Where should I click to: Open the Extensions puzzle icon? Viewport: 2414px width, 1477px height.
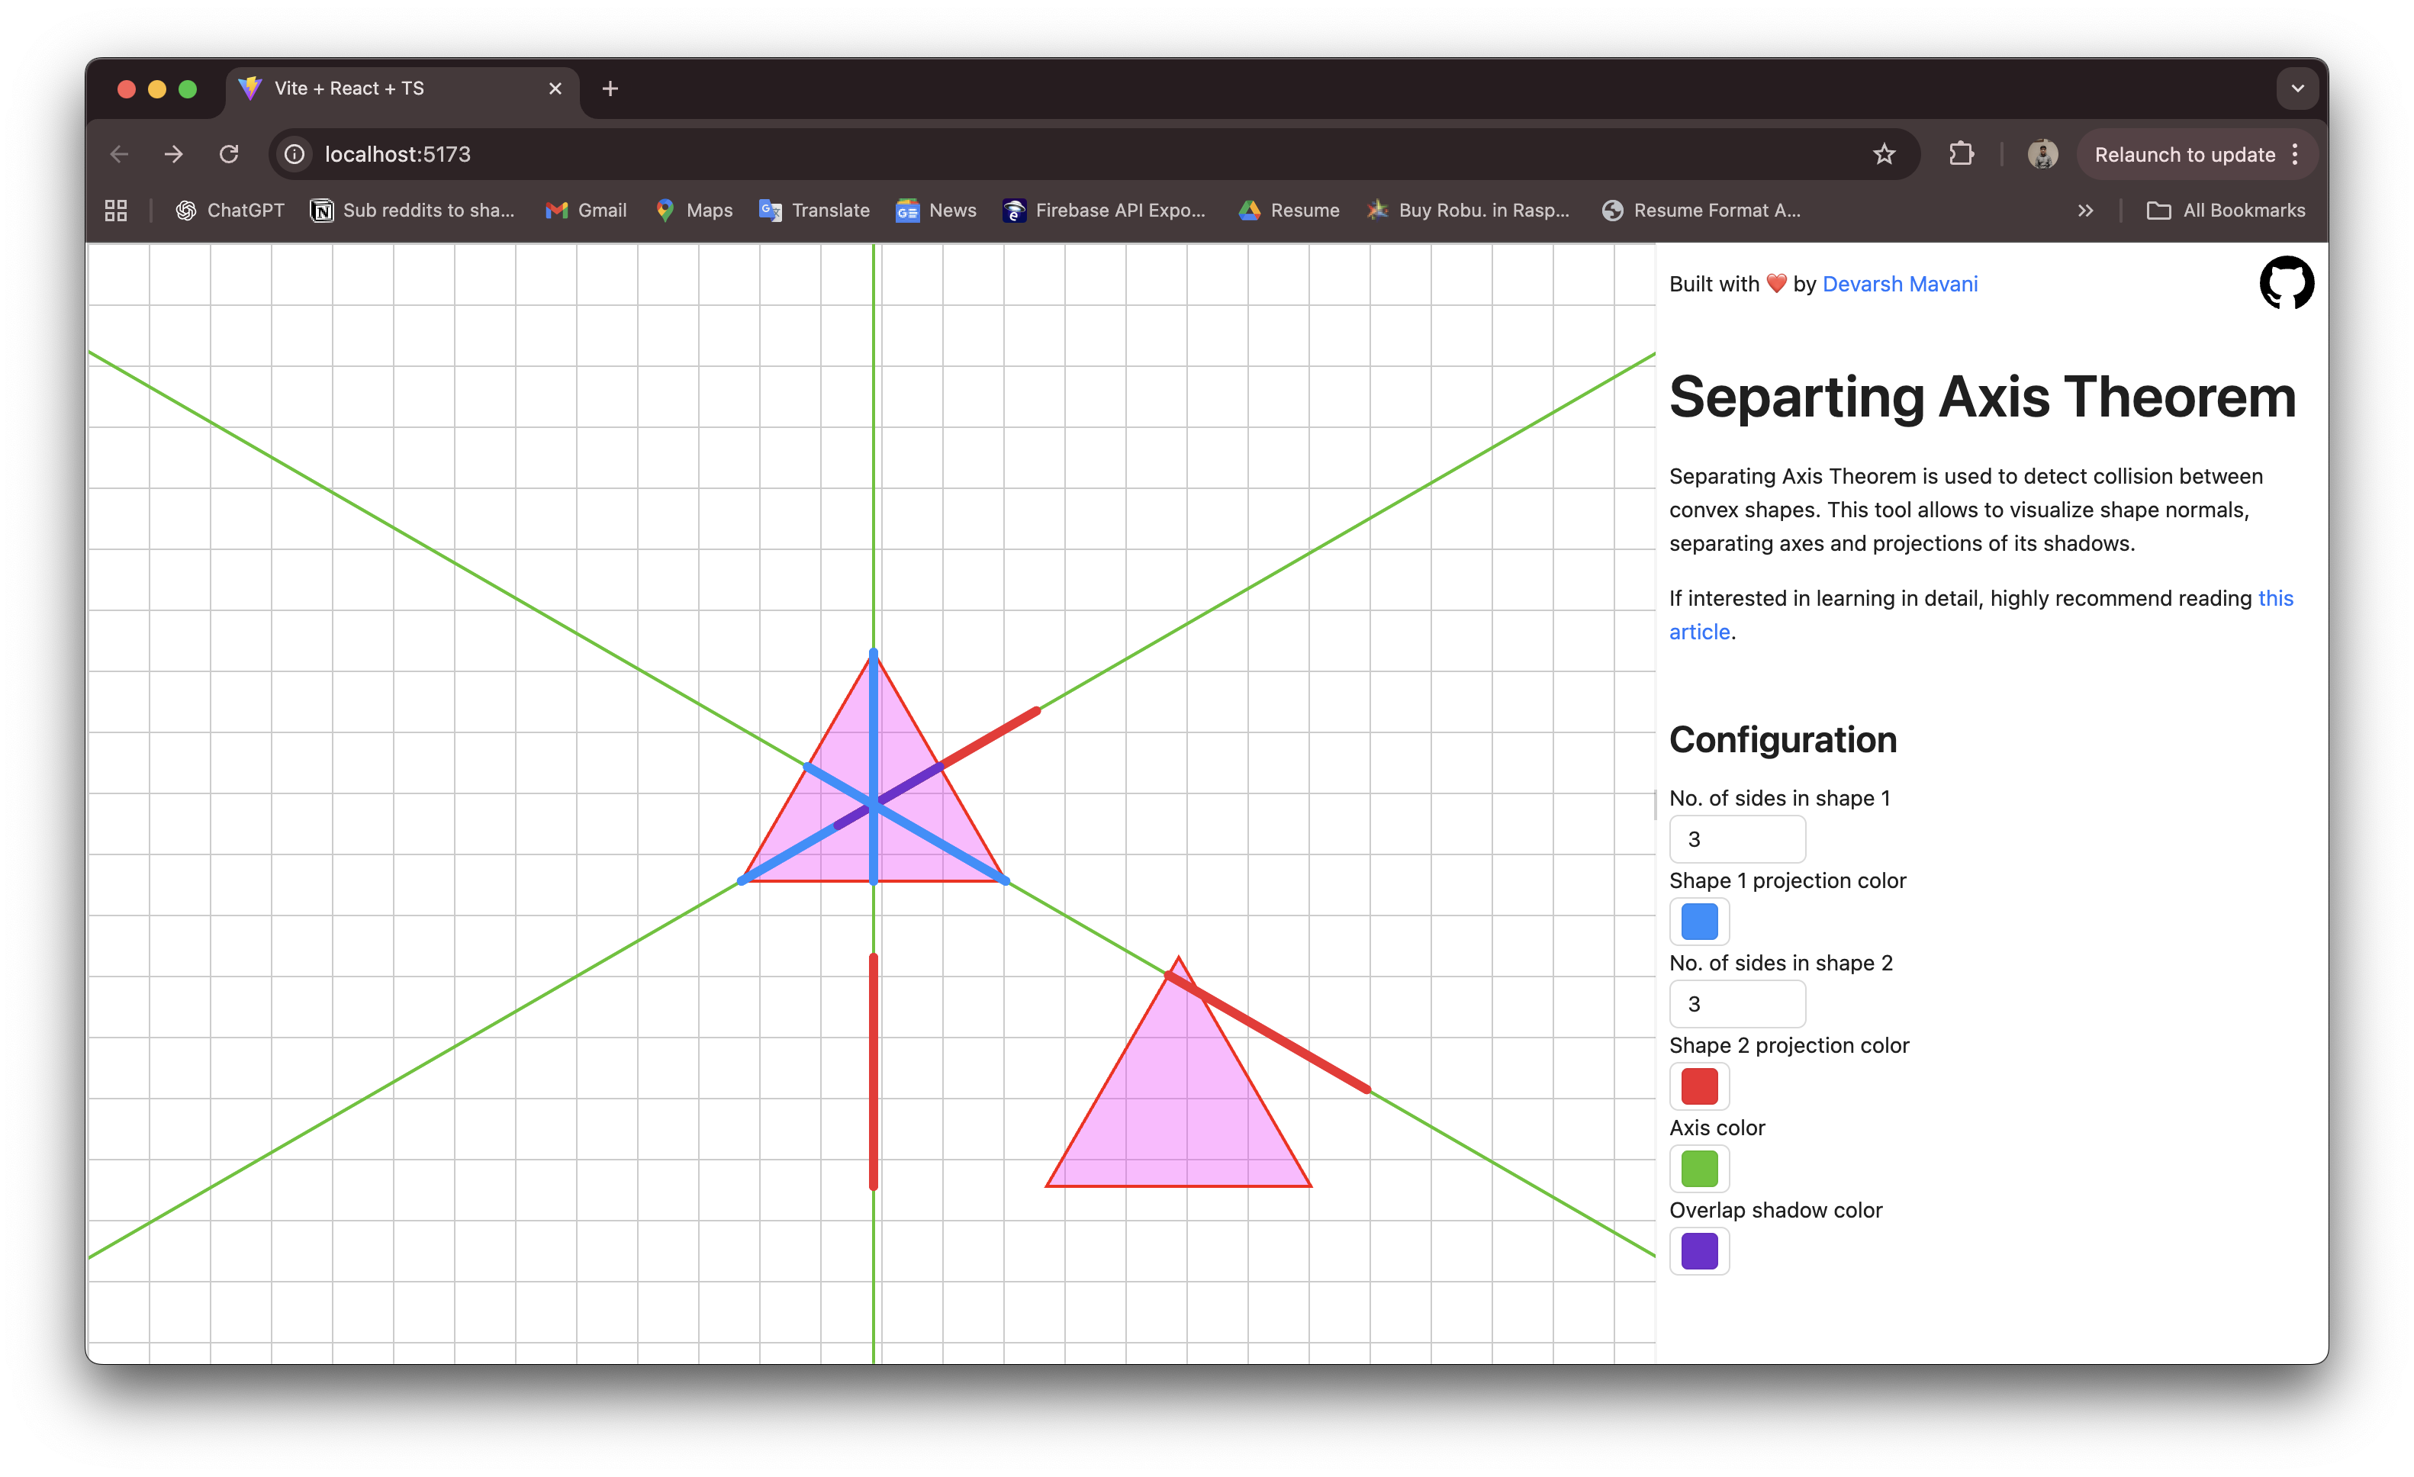tap(1962, 154)
